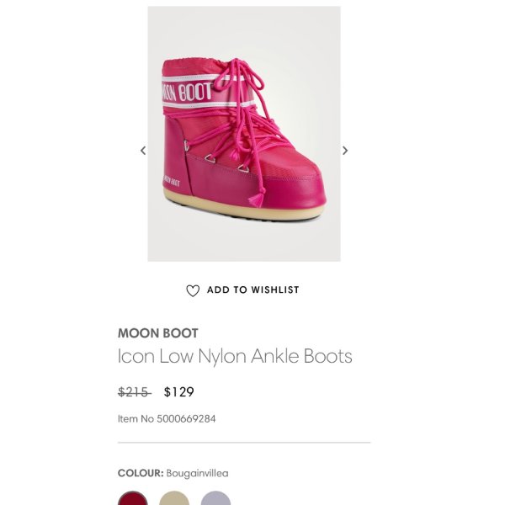
Task: Click the $129 sale price
Action: coord(178,391)
